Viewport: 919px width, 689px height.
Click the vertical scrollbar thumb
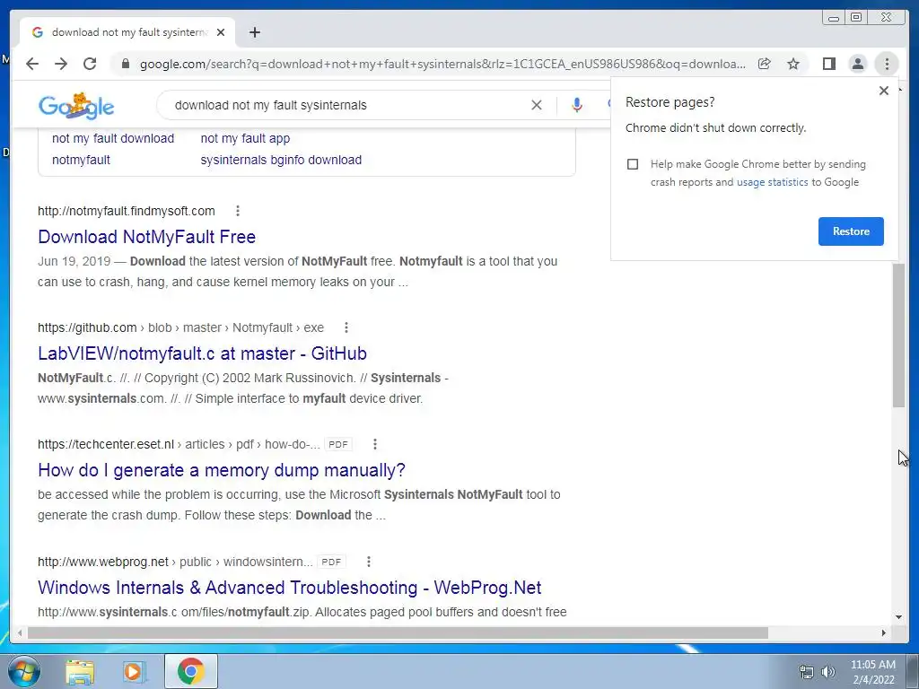click(898, 336)
